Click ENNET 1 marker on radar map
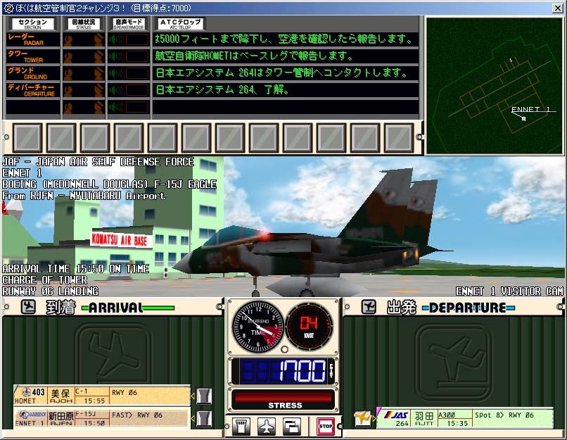The height and width of the screenshot is (440, 567). point(523,118)
